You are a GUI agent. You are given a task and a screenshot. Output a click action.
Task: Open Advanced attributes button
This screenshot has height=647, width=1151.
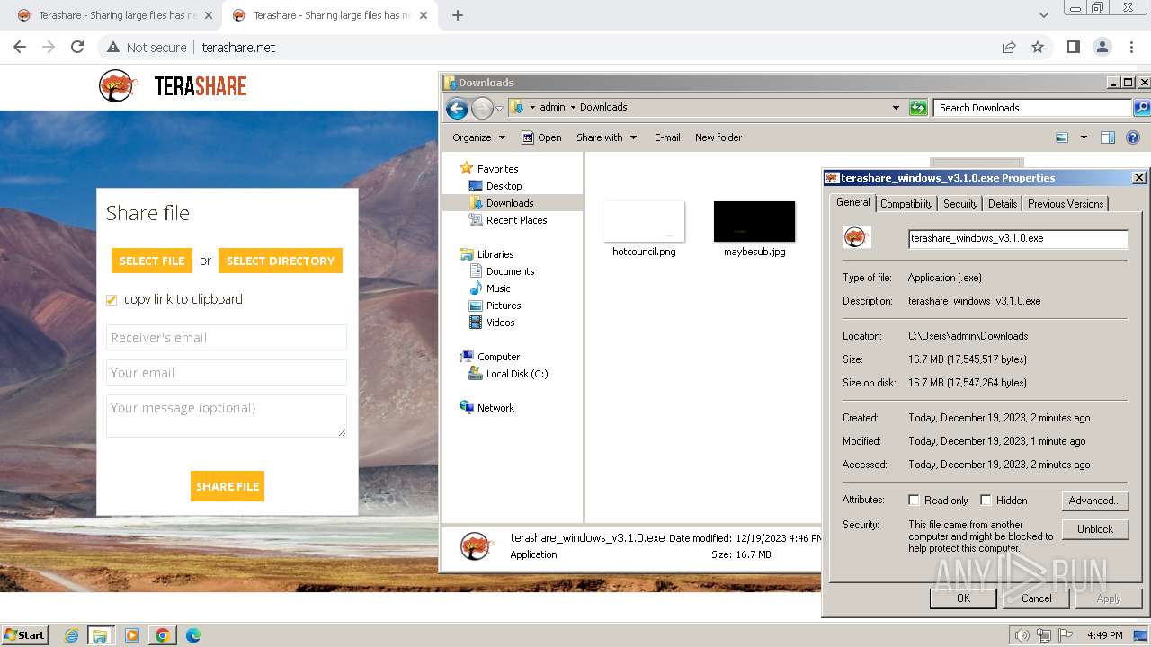tap(1095, 501)
